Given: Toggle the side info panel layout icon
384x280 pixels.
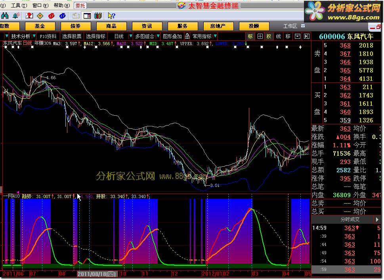Looking at the screenshot, I should (x=87, y=16).
